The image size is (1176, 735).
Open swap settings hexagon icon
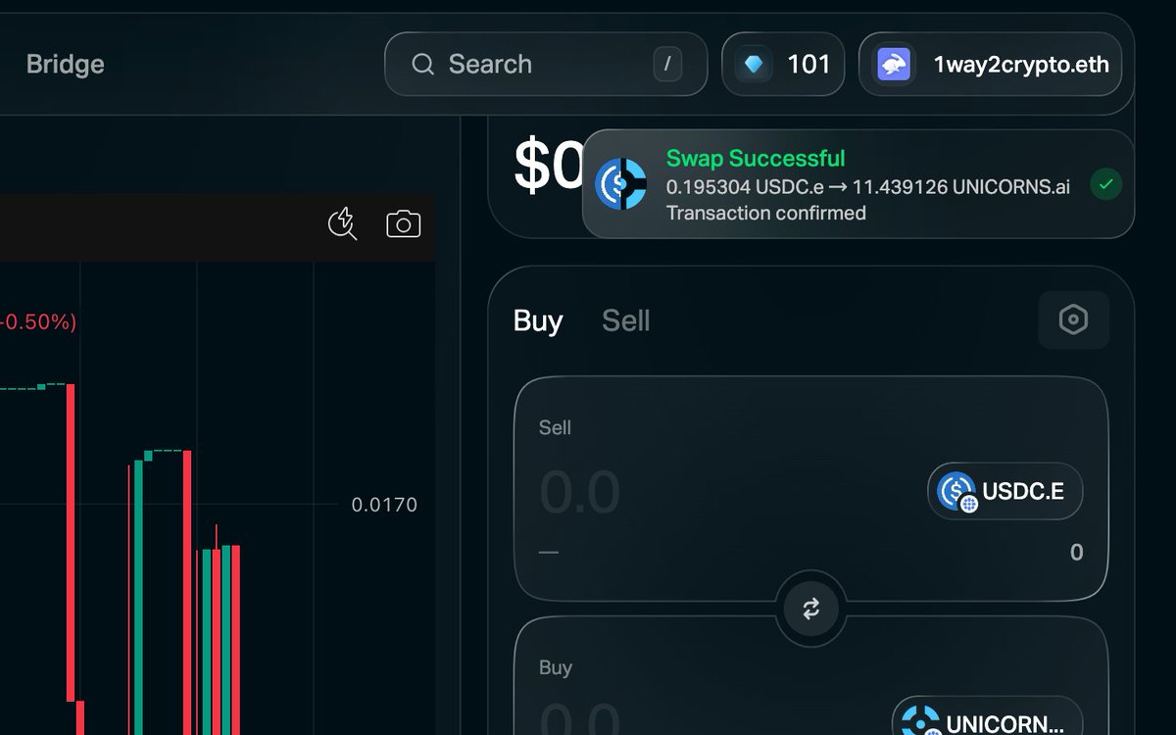(x=1073, y=319)
